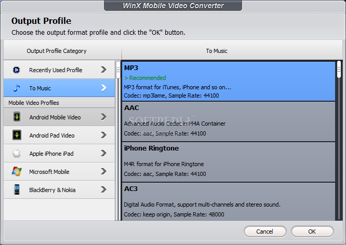Image resolution: width=346 pixels, height=245 pixels.
Task: Click the "Mobile Video Profiles" section header
Action: pos(59,103)
